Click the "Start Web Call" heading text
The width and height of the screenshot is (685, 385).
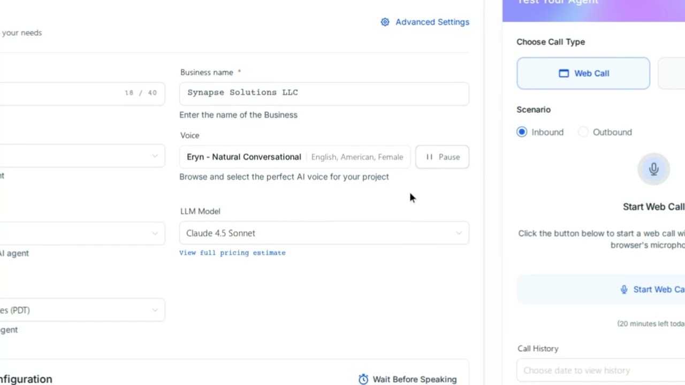tap(653, 207)
